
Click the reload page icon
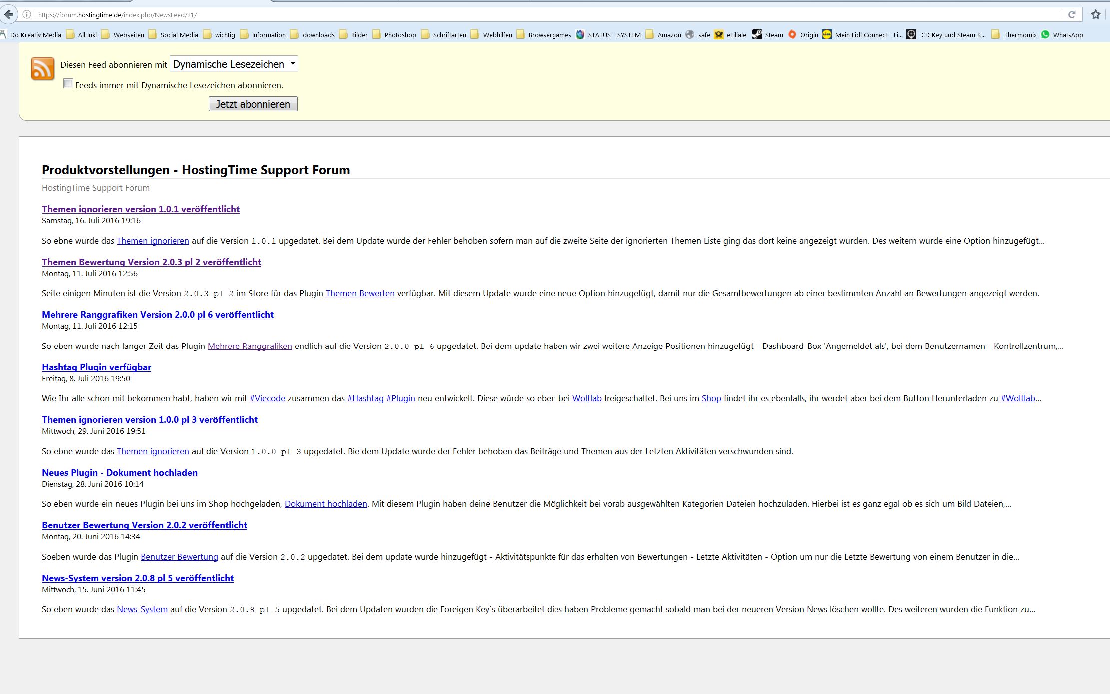pos(1072,15)
